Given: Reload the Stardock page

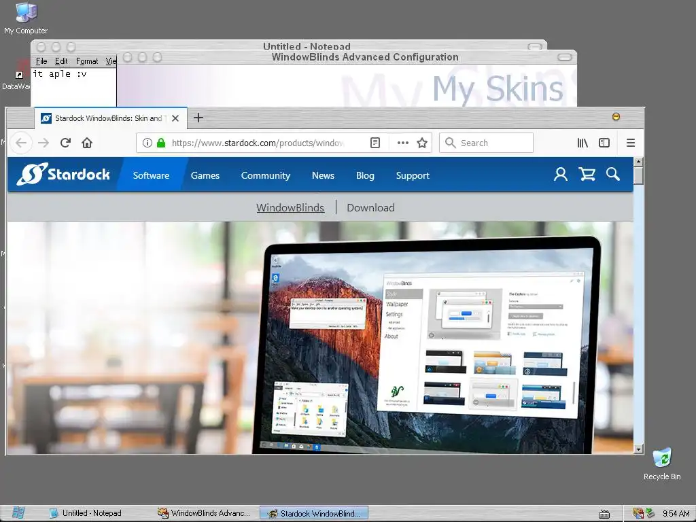Looking at the screenshot, I should point(65,143).
